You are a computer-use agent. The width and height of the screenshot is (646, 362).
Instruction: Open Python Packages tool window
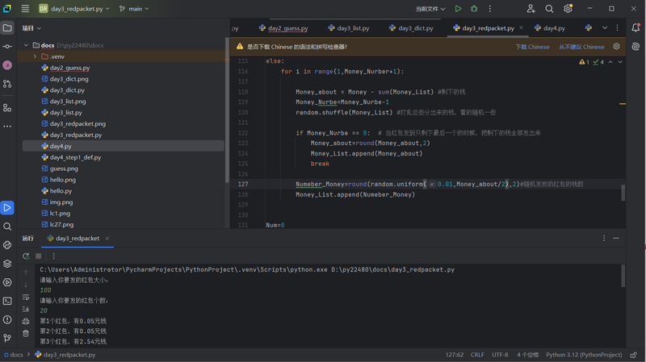point(7,264)
